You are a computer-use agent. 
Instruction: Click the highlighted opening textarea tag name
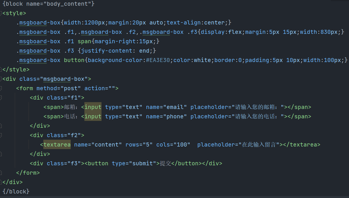pos(57,145)
